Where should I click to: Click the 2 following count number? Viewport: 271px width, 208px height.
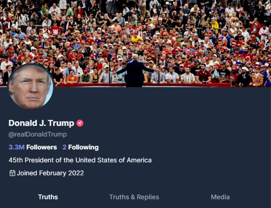64,147
